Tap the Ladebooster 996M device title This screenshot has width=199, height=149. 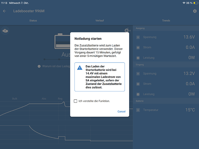[29, 11]
